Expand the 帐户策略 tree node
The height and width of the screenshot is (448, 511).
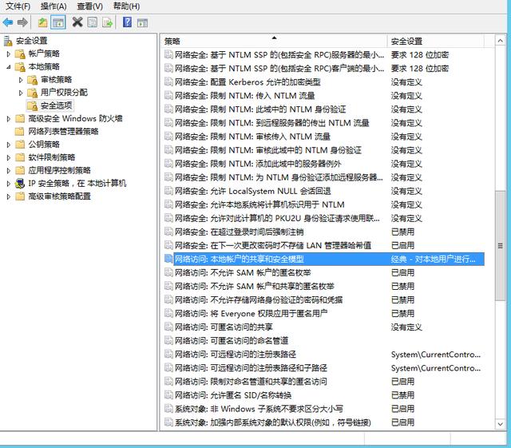(9, 54)
